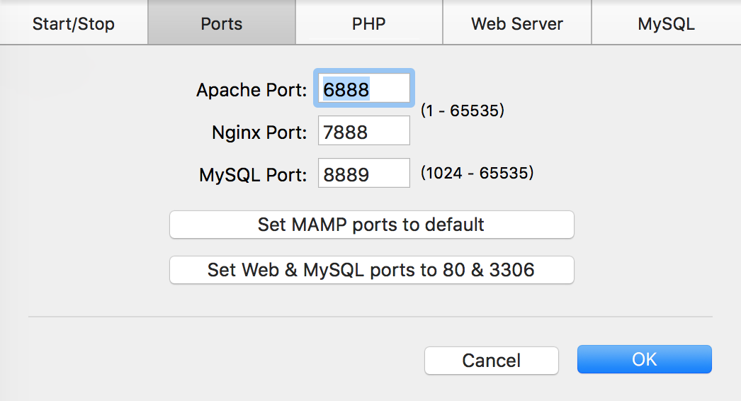
Task: Cancel the port changes
Action: 492,360
